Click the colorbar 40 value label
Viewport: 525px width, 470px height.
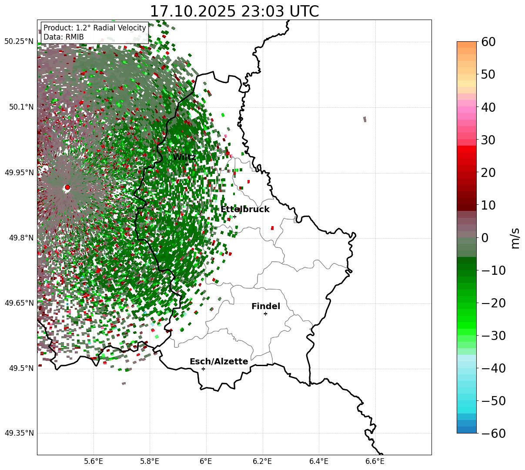pyautogui.click(x=488, y=107)
